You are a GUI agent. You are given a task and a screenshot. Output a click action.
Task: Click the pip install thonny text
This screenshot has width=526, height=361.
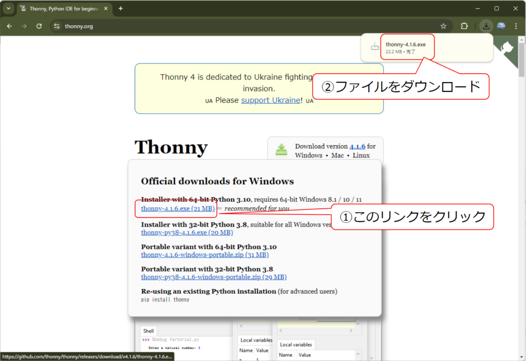click(165, 299)
